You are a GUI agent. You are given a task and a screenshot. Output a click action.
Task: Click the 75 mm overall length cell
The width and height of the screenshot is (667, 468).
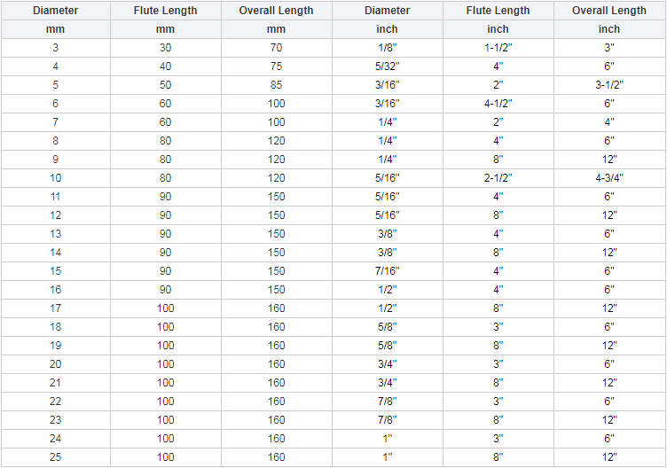pos(276,66)
